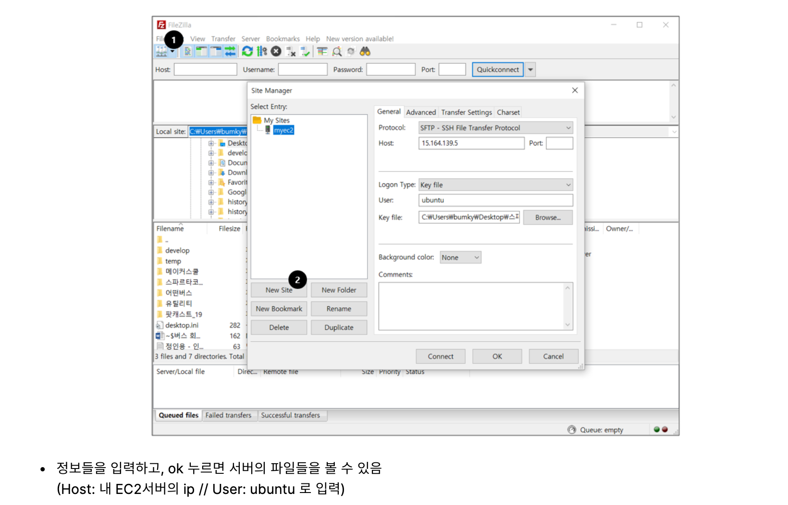788x505 pixels.
Task: Open the Protocol dropdown showing SFTP
Action: [x=496, y=128]
